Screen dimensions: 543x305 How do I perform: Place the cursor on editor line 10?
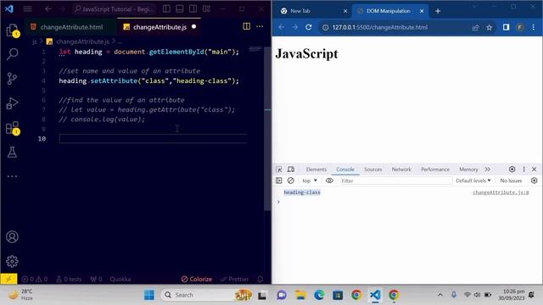tap(153, 139)
